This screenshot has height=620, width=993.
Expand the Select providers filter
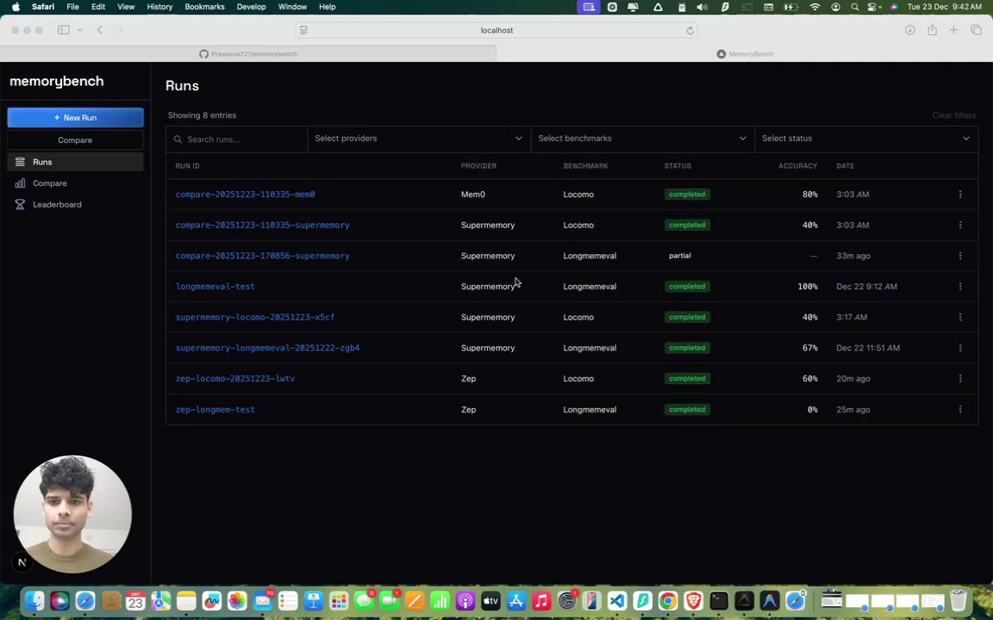point(419,139)
